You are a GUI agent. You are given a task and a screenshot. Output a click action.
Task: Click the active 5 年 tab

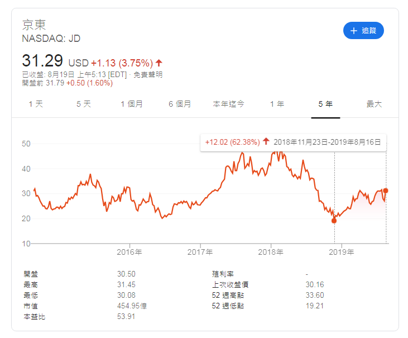click(325, 104)
